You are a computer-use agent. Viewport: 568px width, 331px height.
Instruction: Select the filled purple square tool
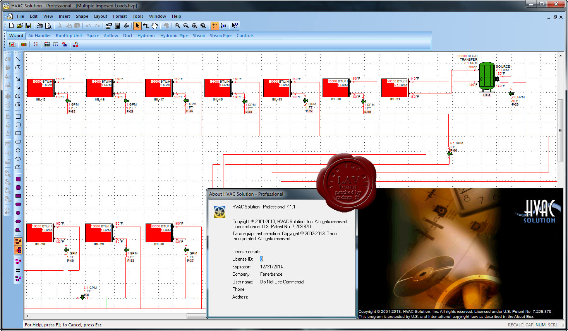[x=18, y=179]
